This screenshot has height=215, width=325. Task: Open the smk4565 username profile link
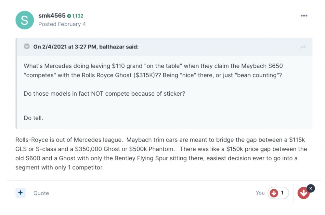tap(52, 16)
